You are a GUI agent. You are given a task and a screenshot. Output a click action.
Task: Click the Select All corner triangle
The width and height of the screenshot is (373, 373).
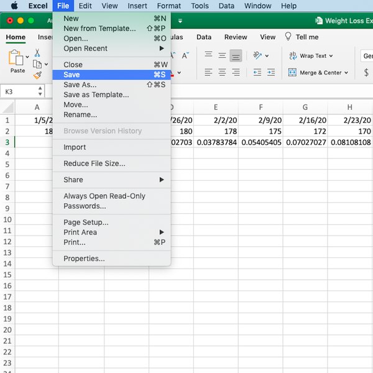pyautogui.click(x=8, y=108)
